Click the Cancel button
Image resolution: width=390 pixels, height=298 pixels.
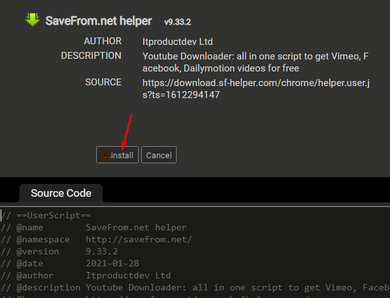[x=159, y=155]
